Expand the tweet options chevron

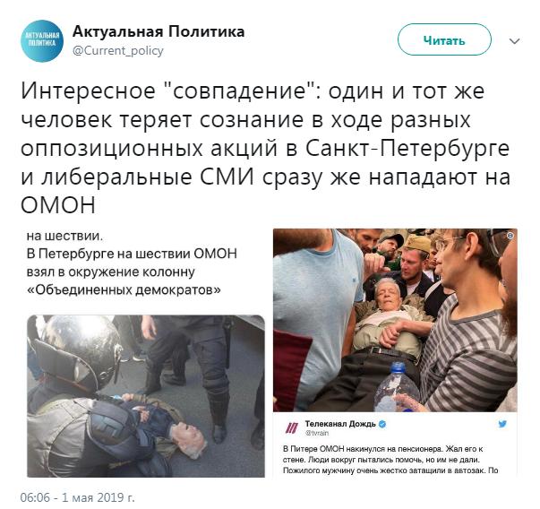[x=515, y=41]
